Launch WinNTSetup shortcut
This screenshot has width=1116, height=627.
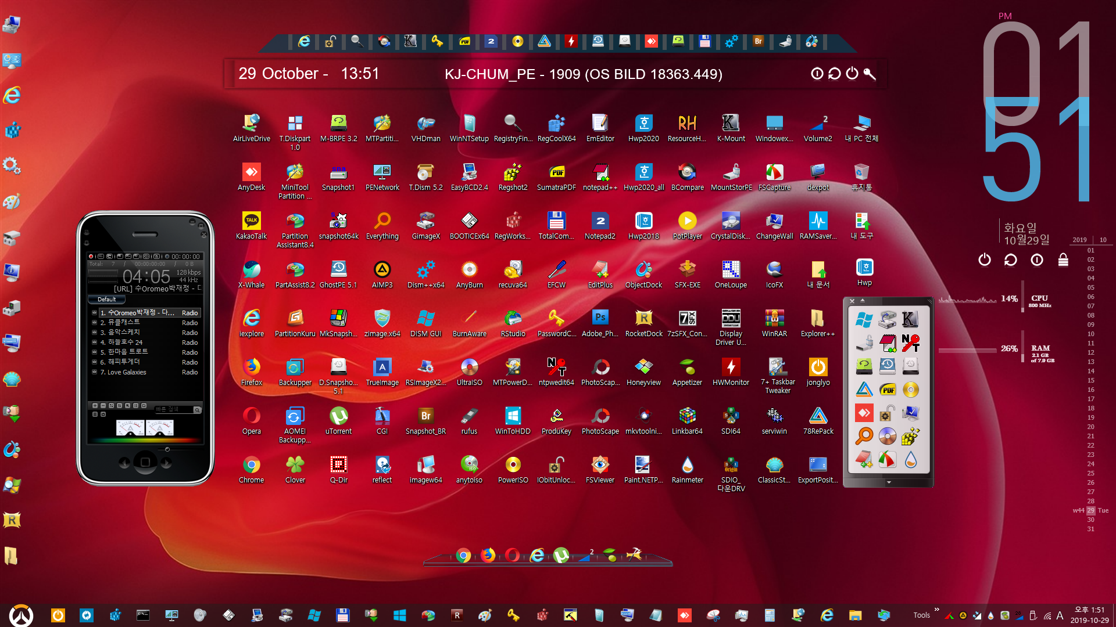pos(469,128)
